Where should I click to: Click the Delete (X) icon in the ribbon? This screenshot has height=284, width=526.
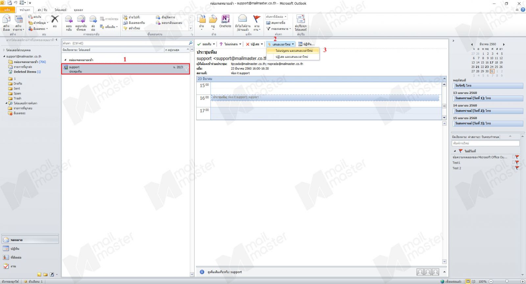click(x=55, y=20)
